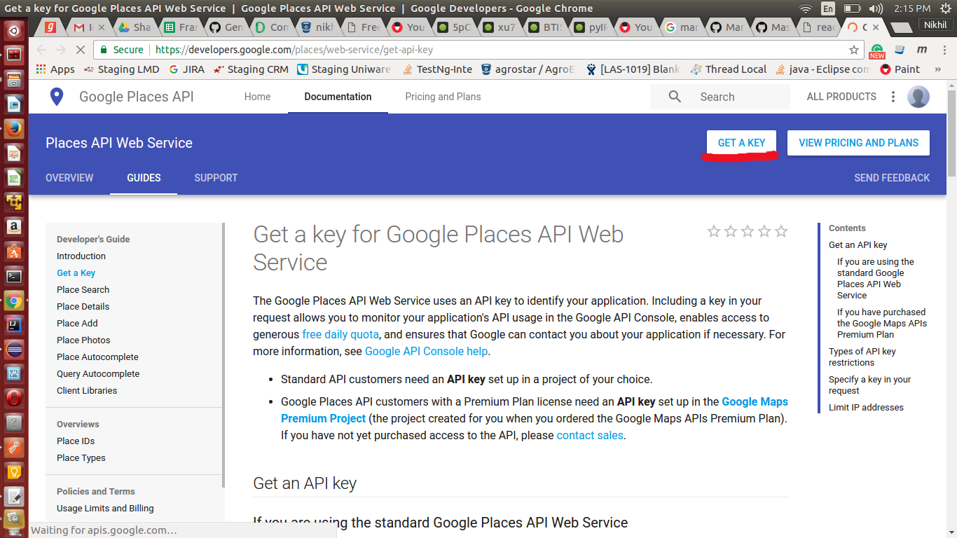Open the SUPPORT sub-tab
Screen dimensions: 957x538
point(216,178)
